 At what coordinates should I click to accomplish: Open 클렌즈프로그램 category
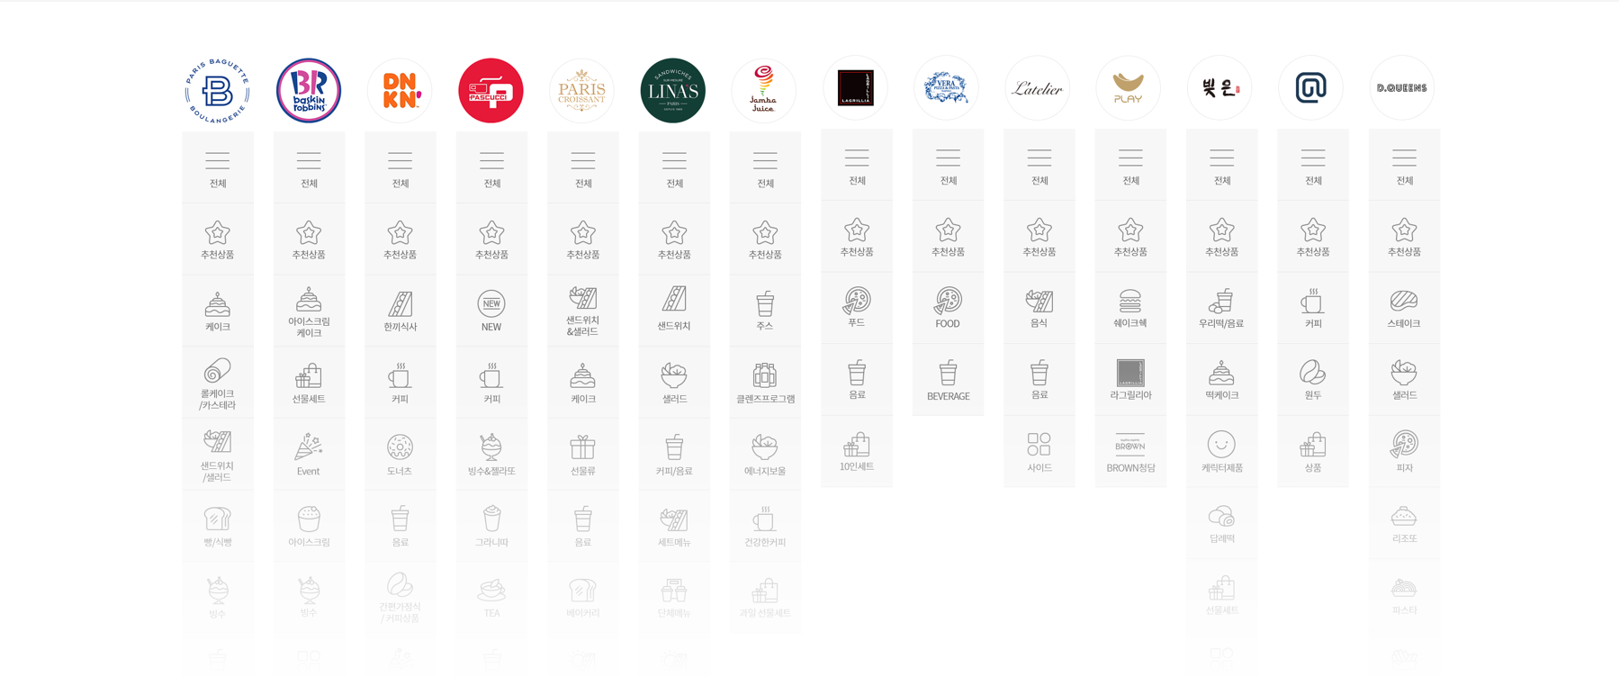pyautogui.click(x=765, y=384)
